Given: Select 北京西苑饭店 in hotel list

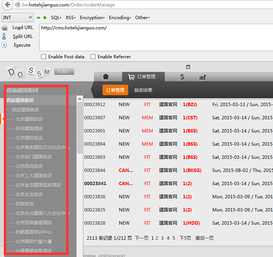Looking at the screenshot, I should tap(29, 166).
